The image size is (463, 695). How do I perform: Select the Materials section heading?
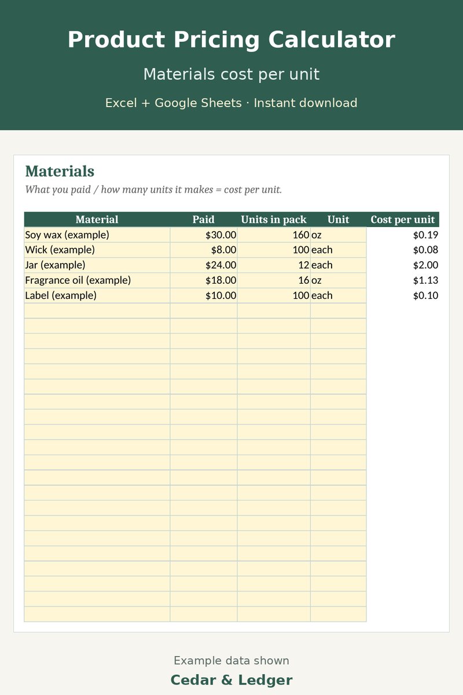pyautogui.click(x=60, y=171)
